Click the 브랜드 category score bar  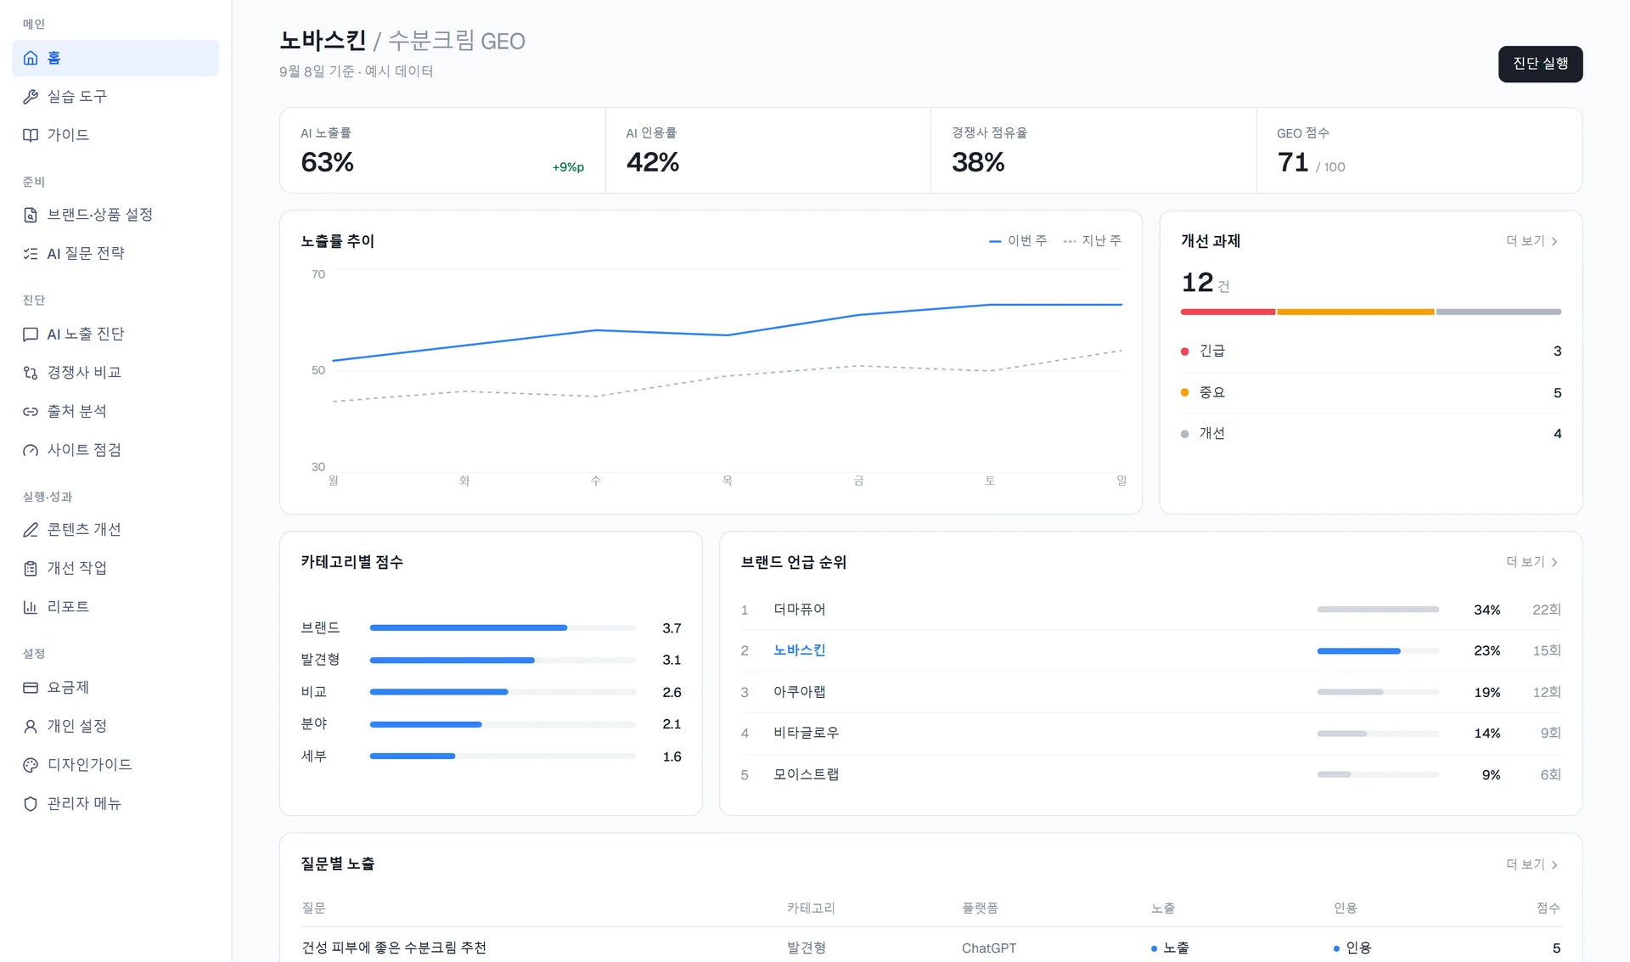[x=503, y=628]
